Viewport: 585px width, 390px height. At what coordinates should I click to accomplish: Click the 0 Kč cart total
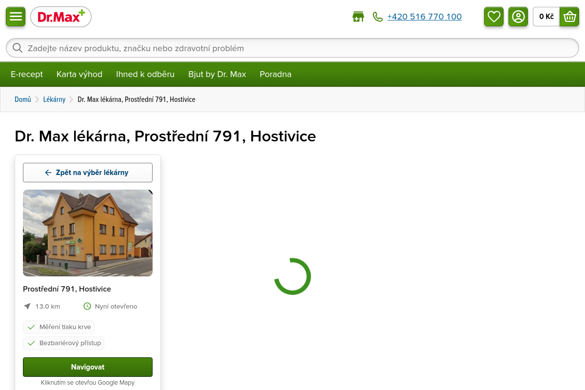point(546,17)
